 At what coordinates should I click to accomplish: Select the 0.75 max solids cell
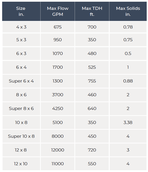pyautogui.click(x=128, y=40)
